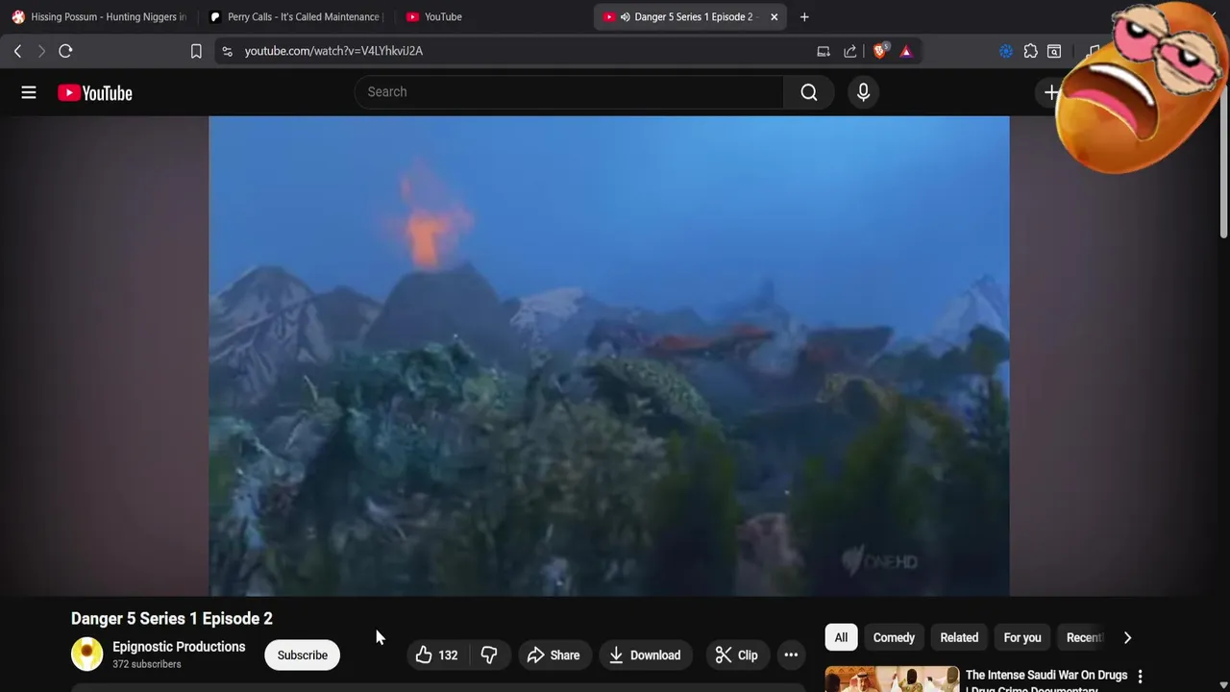The height and width of the screenshot is (692, 1230).
Task: Open the Extensions puzzle piece menu
Action: pos(1030,51)
